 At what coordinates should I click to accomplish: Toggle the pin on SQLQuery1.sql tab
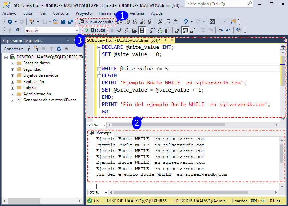coord(165,40)
